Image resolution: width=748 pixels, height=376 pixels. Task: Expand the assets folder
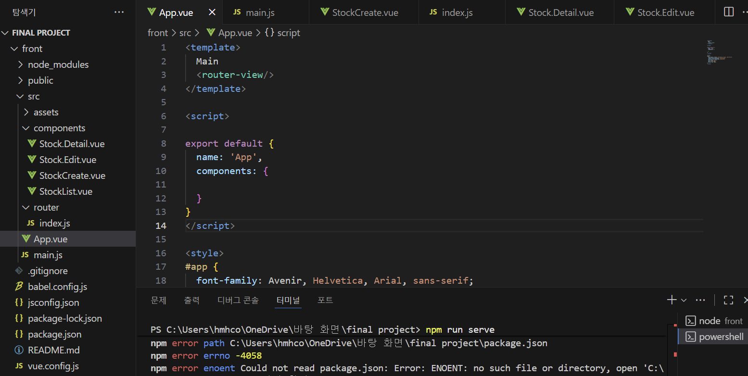(x=46, y=112)
